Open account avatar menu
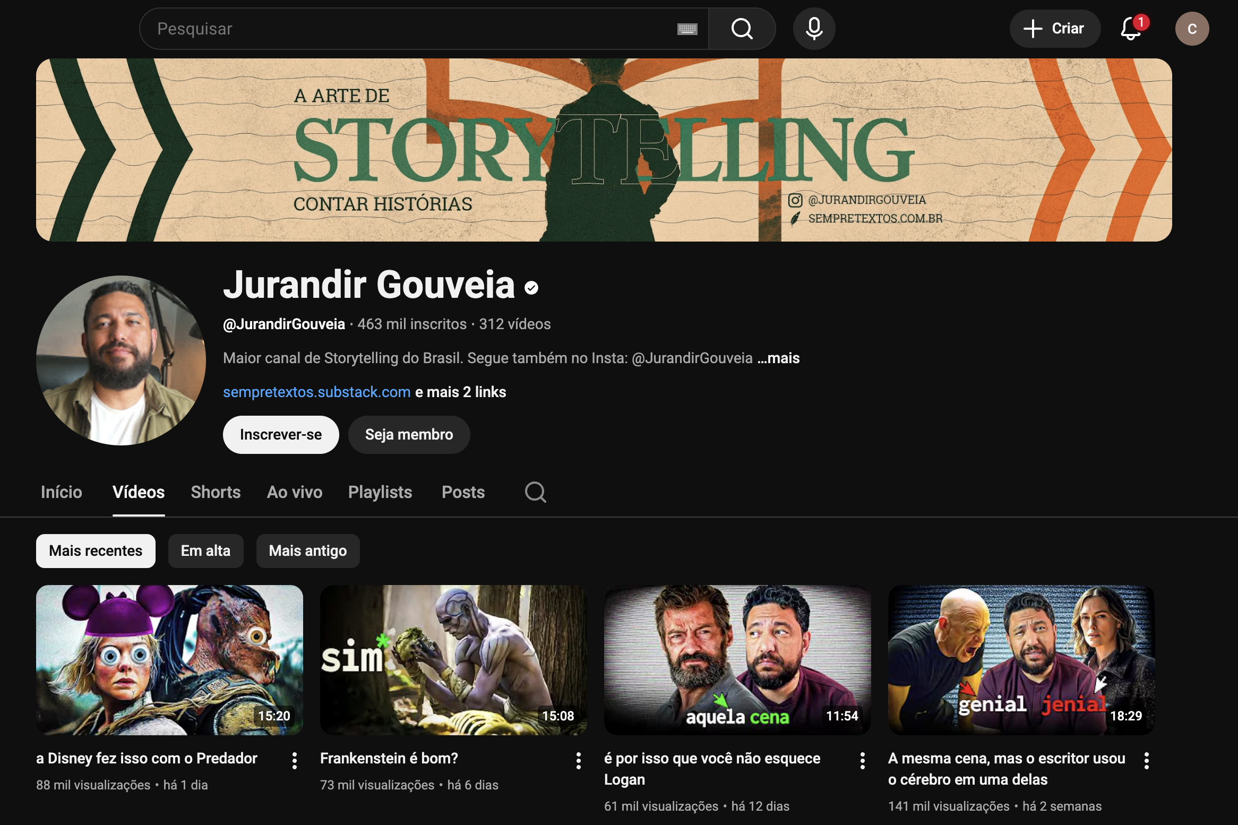 (1192, 29)
